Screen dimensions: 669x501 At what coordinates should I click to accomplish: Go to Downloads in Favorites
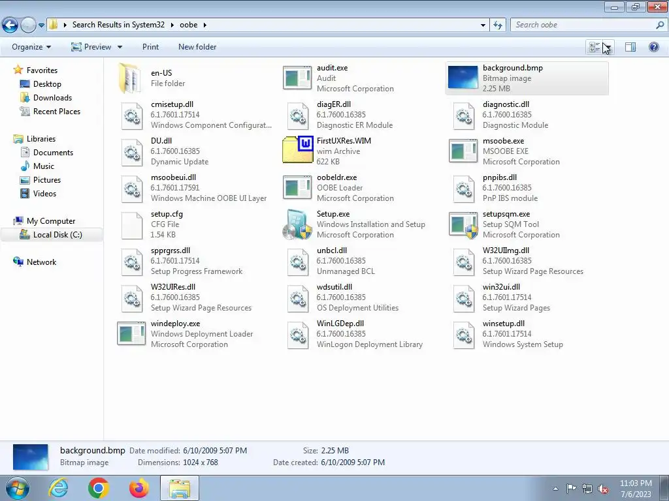pos(52,98)
